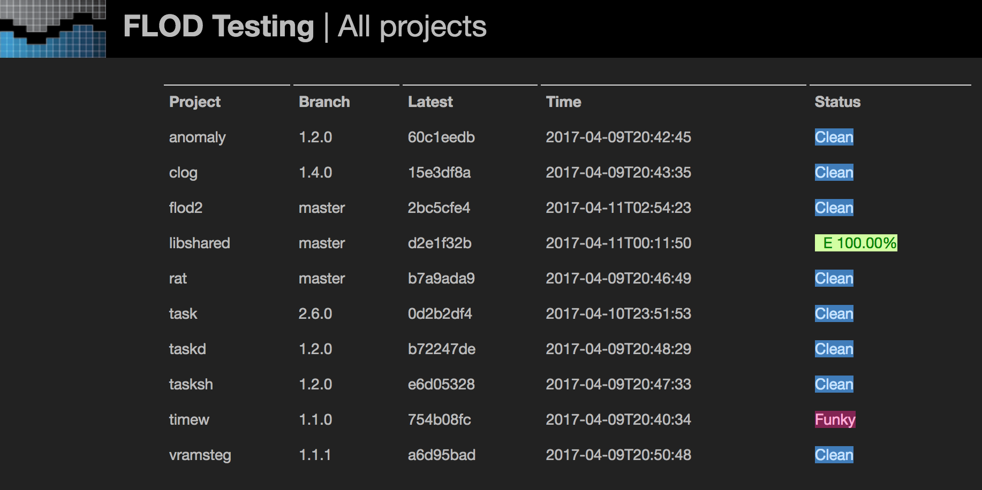Click branch master in libshared row
This screenshot has height=490, width=982.
click(322, 243)
